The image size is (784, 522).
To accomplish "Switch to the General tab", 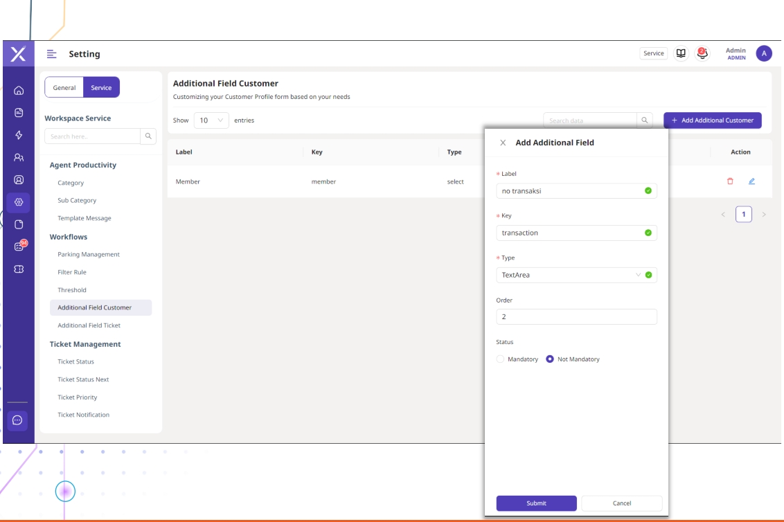I will (64, 88).
